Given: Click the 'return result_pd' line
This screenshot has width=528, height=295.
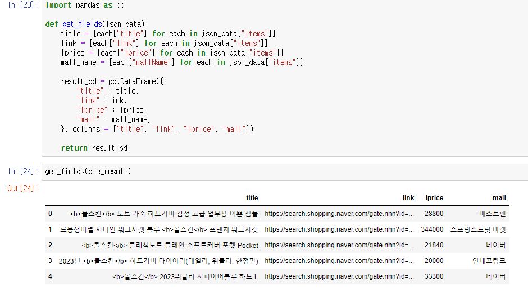Looking at the screenshot, I should coord(94,148).
